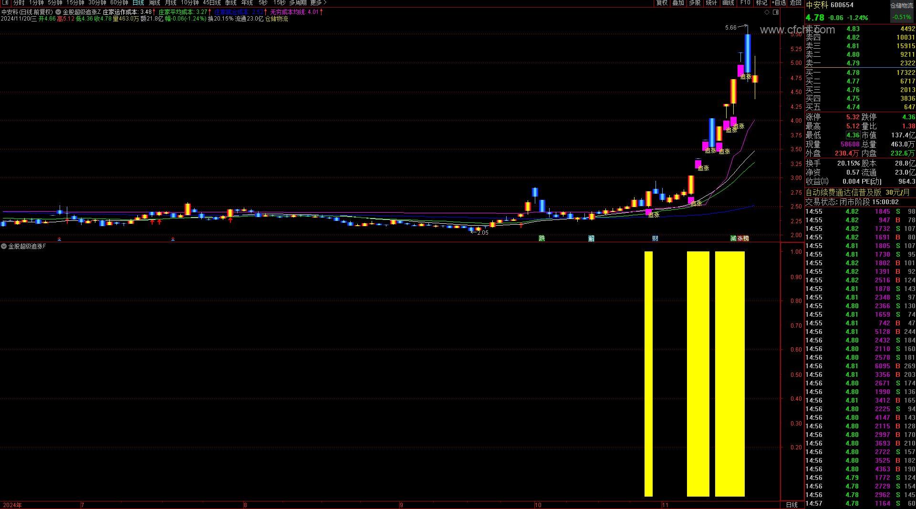Image resolution: width=916 pixels, height=509 pixels.
Task: Select the 60分钟 period tab
Action: pyautogui.click(x=119, y=3)
